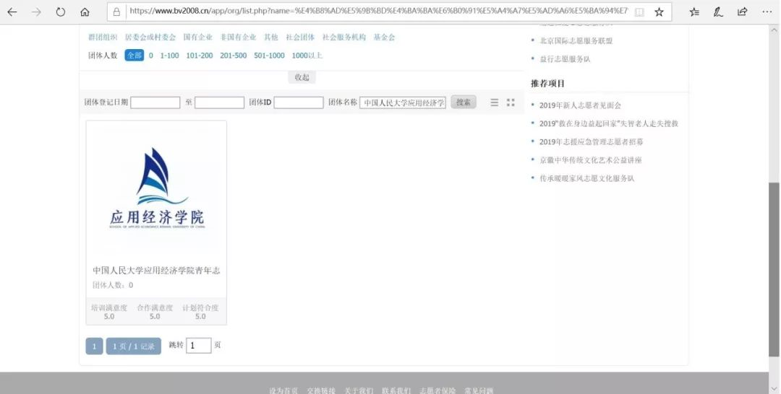Open 2019年新人志愿者见面会 project link
The height and width of the screenshot is (394, 781).
(x=580, y=105)
